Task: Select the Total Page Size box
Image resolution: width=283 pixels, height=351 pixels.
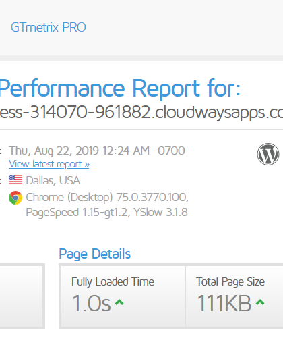Action: pos(234,296)
